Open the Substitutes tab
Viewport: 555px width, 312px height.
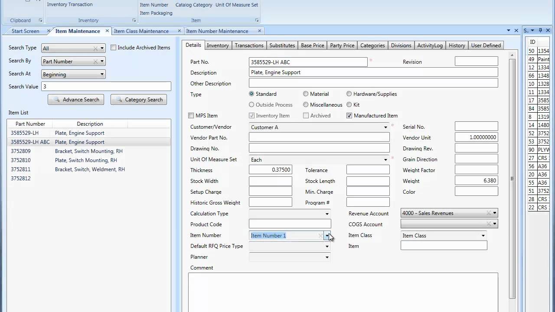[x=282, y=45]
